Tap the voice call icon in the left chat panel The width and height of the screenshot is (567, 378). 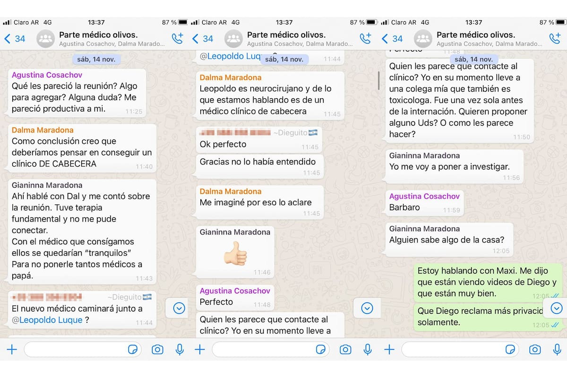click(177, 38)
